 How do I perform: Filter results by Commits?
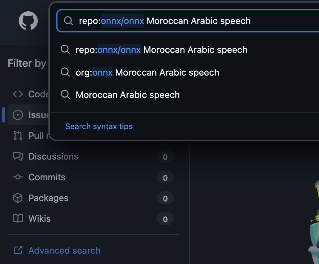[x=47, y=177]
